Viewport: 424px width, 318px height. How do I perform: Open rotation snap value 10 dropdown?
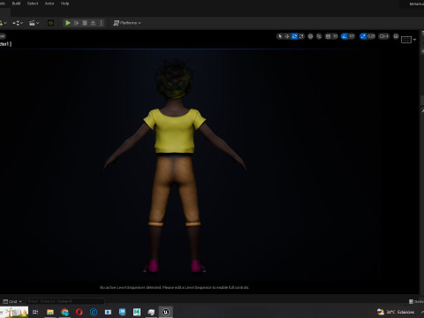(352, 36)
